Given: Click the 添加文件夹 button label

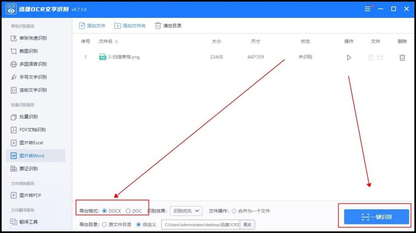Looking at the screenshot, I should click(x=134, y=26).
